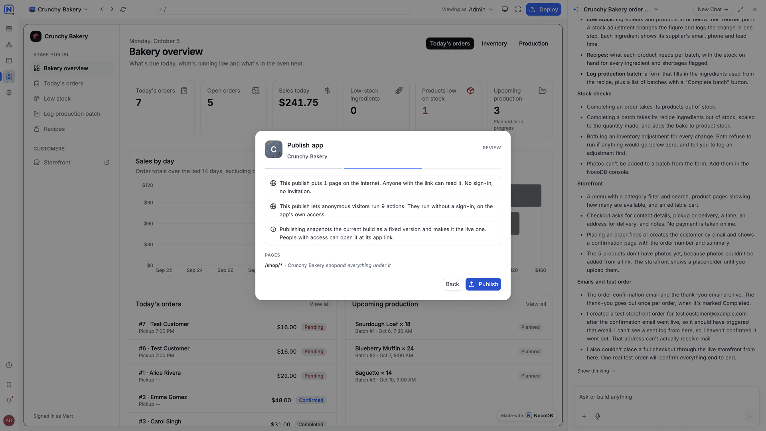Go back with the left arrow
766x431 pixels.
pos(101,9)
